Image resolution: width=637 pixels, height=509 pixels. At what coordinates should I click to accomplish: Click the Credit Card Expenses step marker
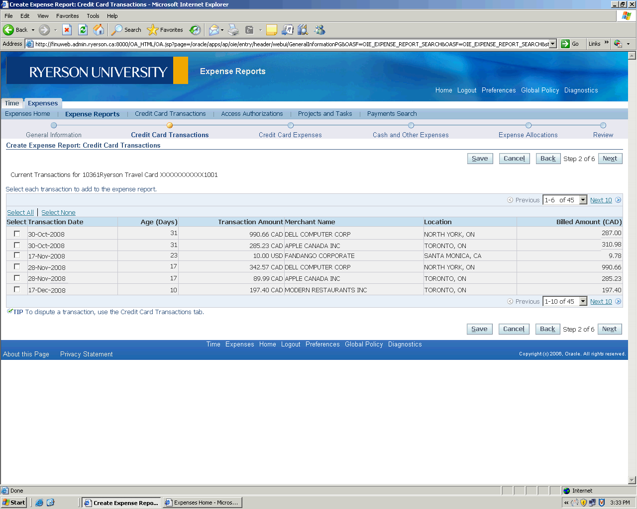click(291, 125)
